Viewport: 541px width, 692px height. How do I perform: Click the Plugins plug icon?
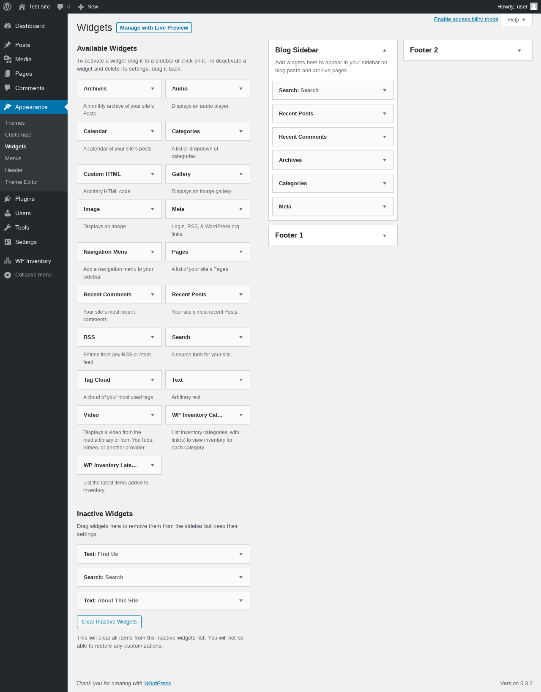(8, 199)
